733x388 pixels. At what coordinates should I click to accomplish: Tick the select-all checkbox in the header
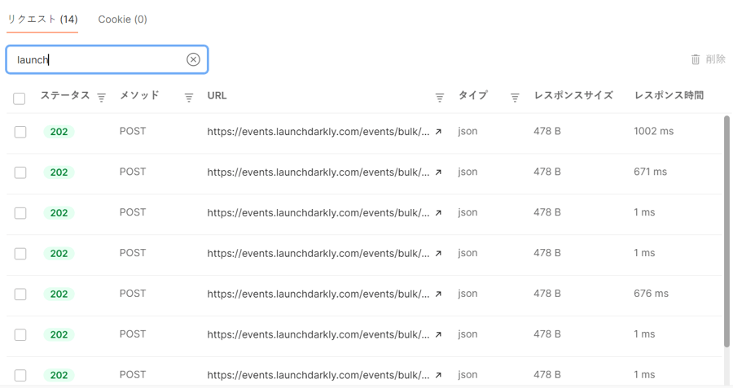[20, 98]
